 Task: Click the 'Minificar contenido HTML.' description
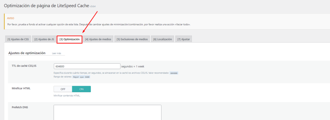point(67,96)
